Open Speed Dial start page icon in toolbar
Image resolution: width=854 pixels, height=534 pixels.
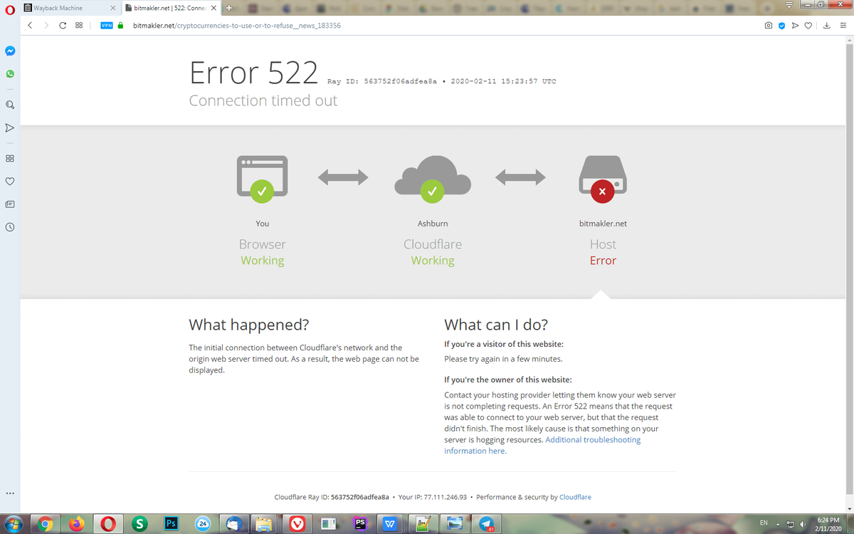[78, 25]
